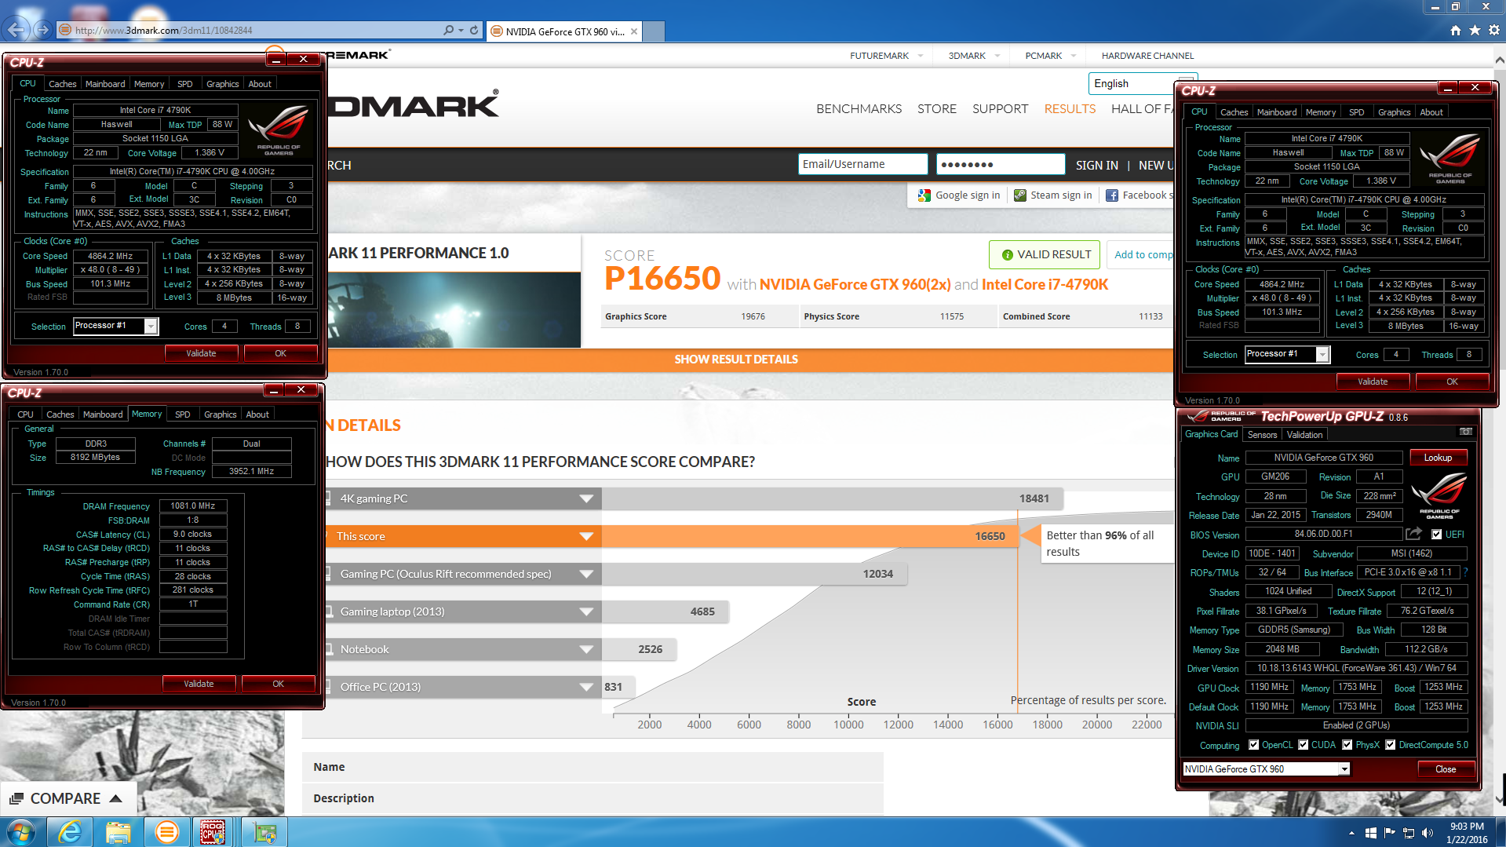Screen dimensions: 1506x847
Task: Open the GPU selector dropdown in GPU-Z
Action: (1344, 769)
